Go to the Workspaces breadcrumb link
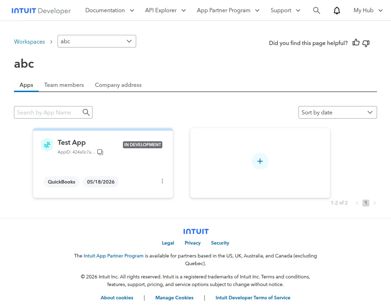 29,42
